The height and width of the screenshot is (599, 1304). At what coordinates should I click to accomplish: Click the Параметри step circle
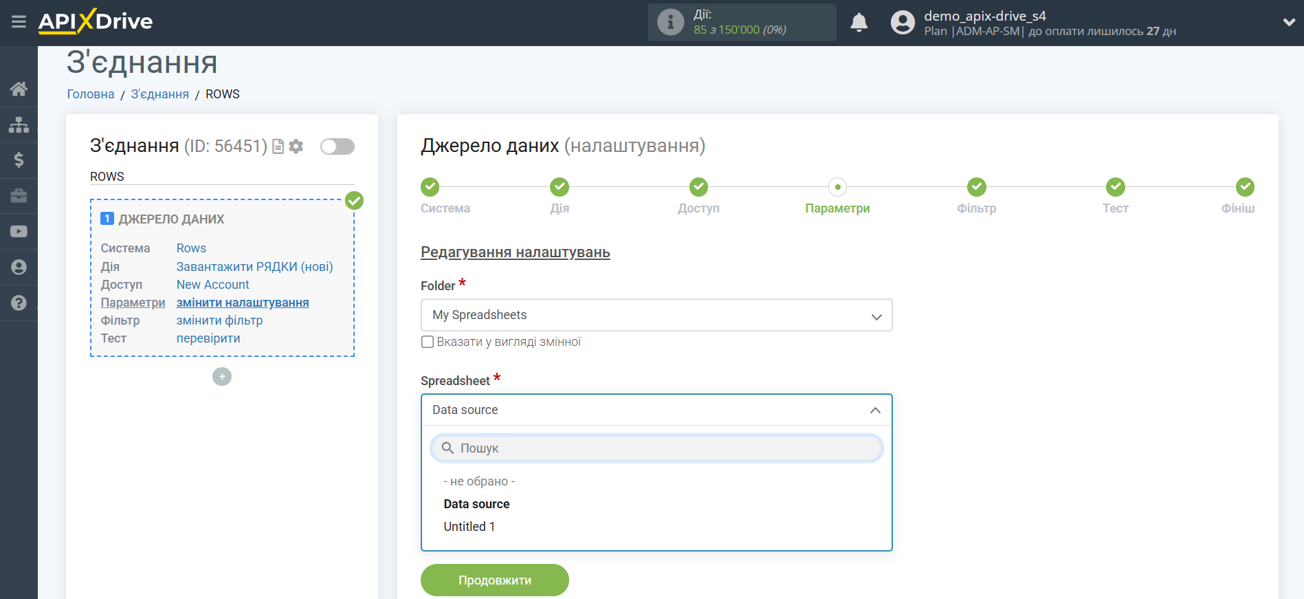click(837, 186)
